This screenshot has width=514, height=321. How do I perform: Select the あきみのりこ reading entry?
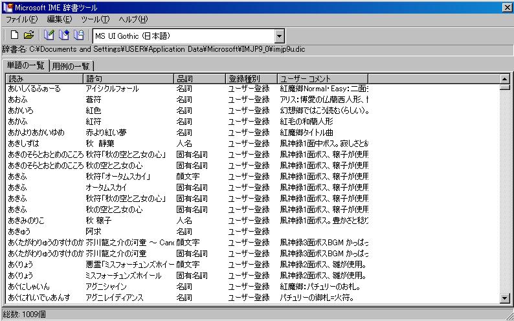26,221
